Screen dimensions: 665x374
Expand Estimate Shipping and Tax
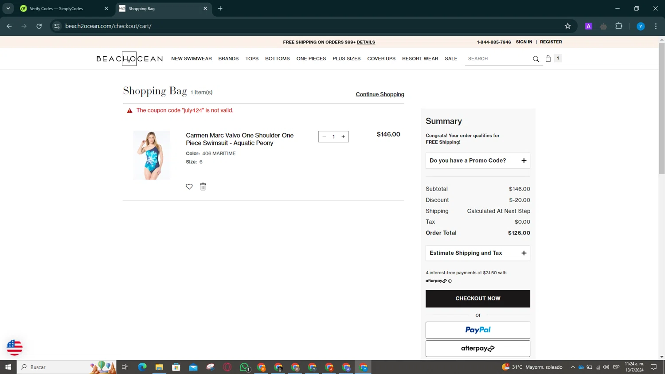(478, 253)
